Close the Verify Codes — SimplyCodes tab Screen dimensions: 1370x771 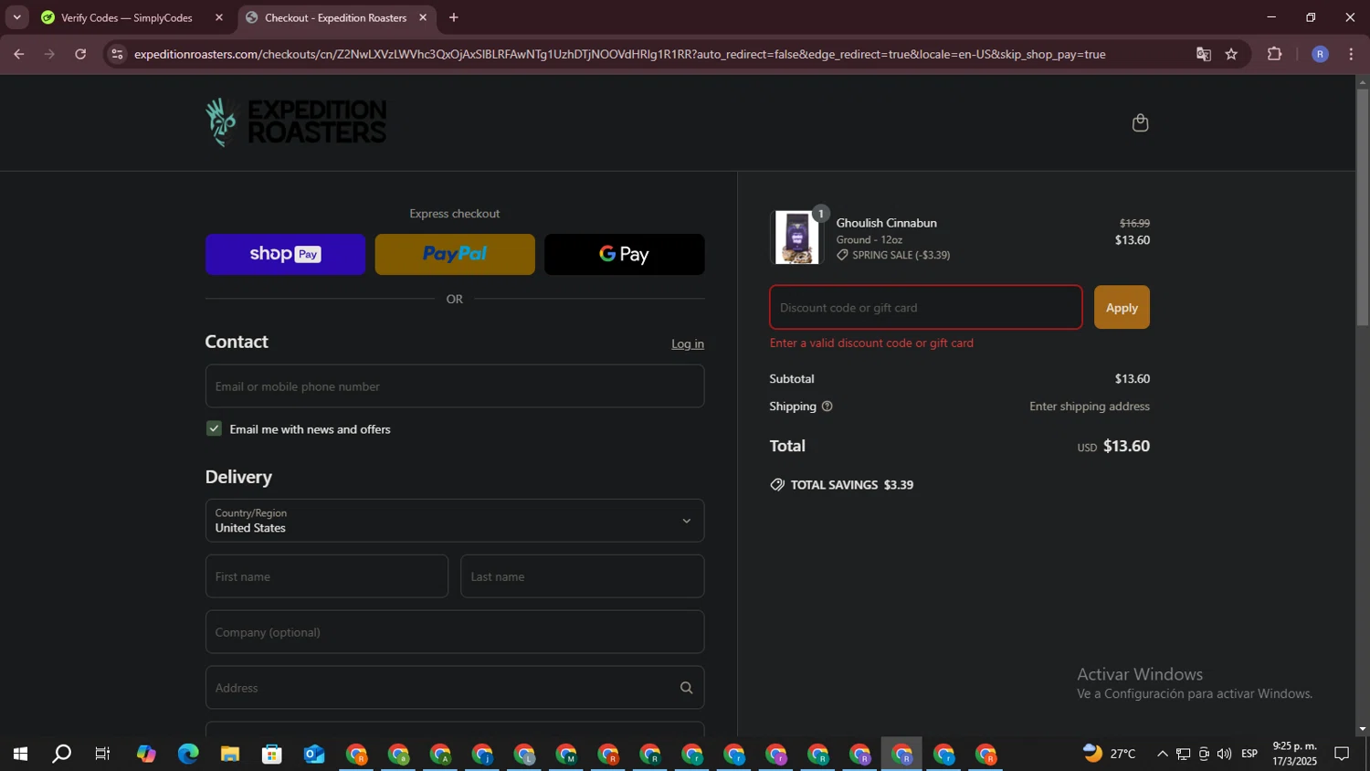pos(219,17)
